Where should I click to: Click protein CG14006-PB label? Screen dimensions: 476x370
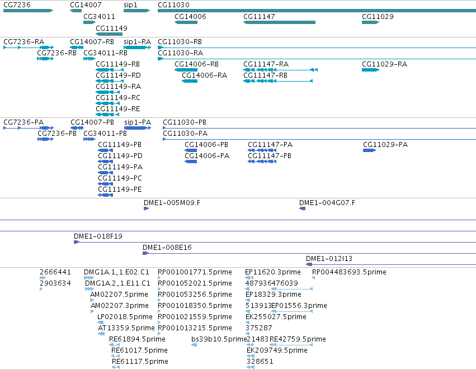(206, 145)
